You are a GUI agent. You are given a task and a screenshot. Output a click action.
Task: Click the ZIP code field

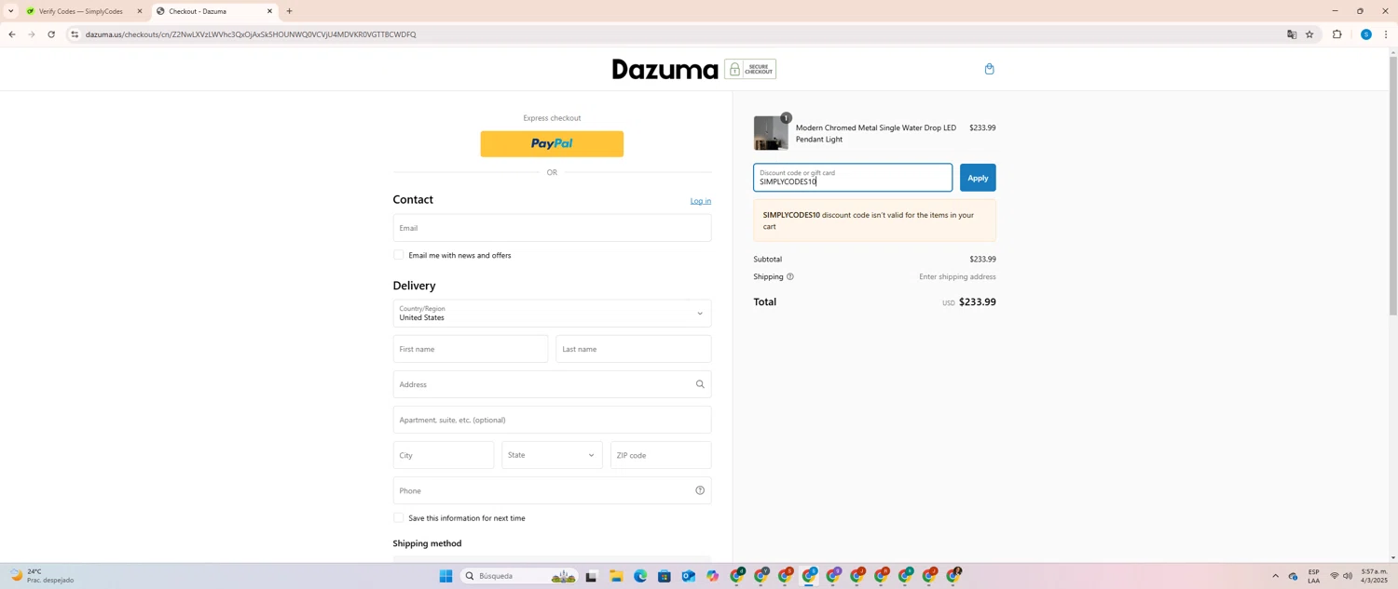point(661,455)
